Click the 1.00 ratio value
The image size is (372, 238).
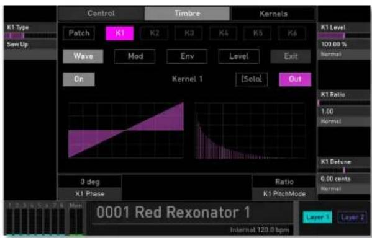point(327,112)
